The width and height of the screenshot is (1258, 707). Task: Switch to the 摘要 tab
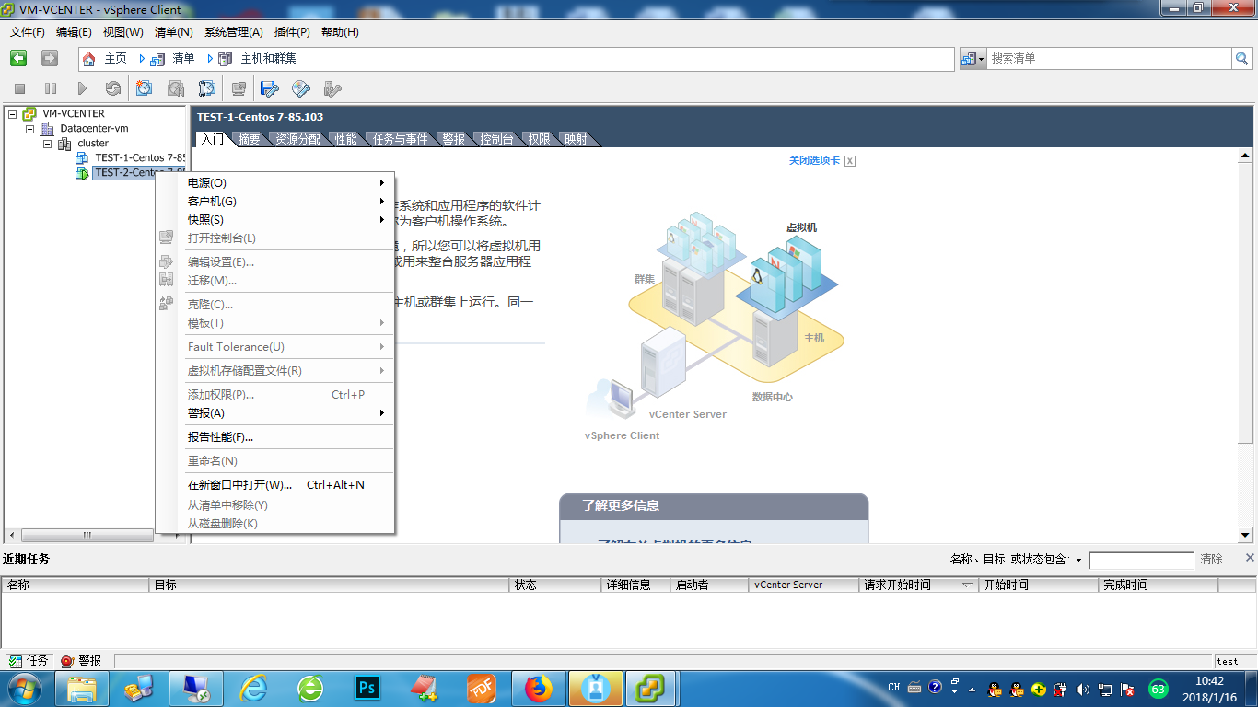click(250, 139)
